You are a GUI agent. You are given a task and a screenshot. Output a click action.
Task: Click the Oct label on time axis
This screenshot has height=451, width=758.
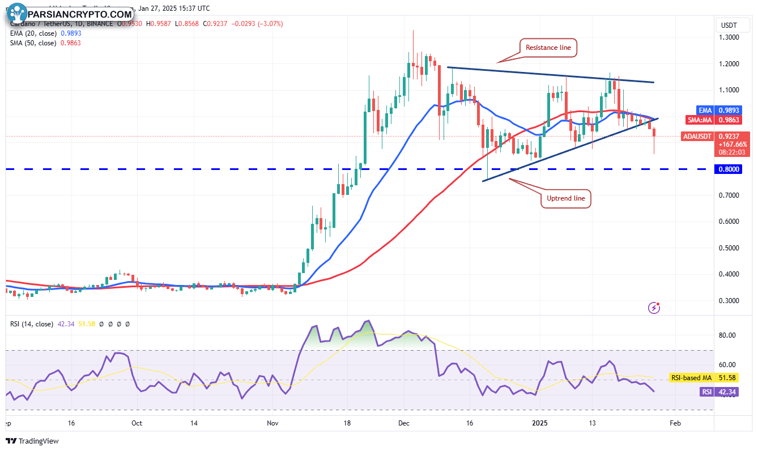(x=136, y=423)
